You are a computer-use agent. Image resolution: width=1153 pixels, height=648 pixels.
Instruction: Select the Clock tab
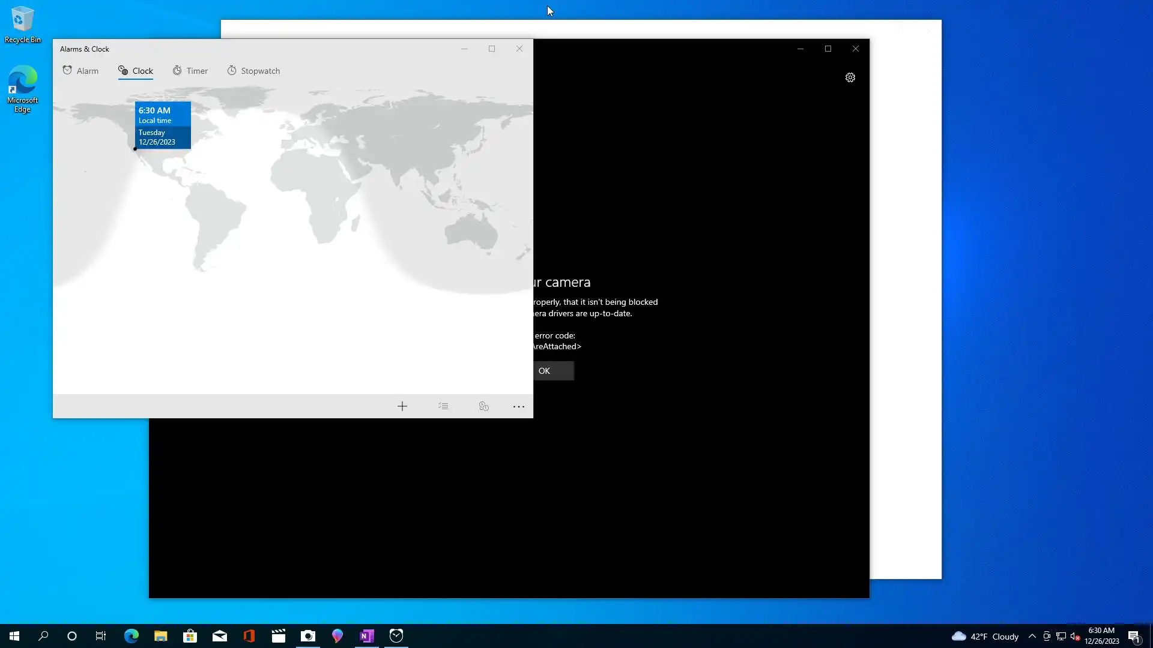(136, 71)
